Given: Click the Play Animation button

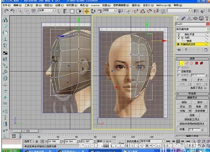Looking at the screenshot, I should (178, 141).
